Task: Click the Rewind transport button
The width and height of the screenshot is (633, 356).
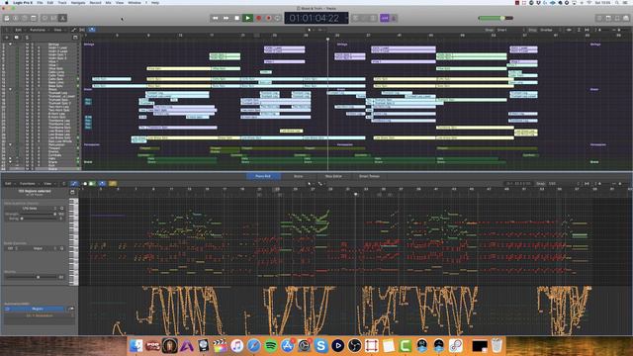Action: 216,18
